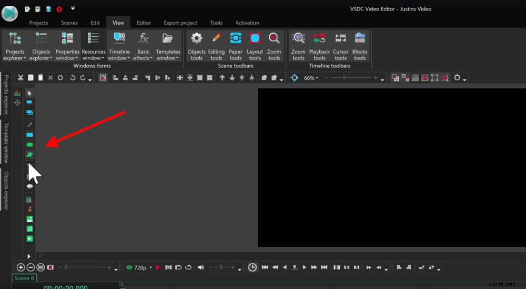Open the Export project tab
The height and width of the screenshot is (289, 526).
coord(180,23)
